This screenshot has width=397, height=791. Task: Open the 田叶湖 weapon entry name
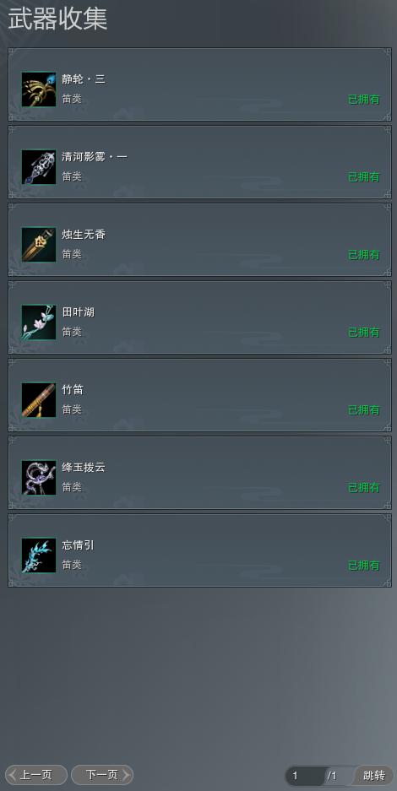coord(79,312)
